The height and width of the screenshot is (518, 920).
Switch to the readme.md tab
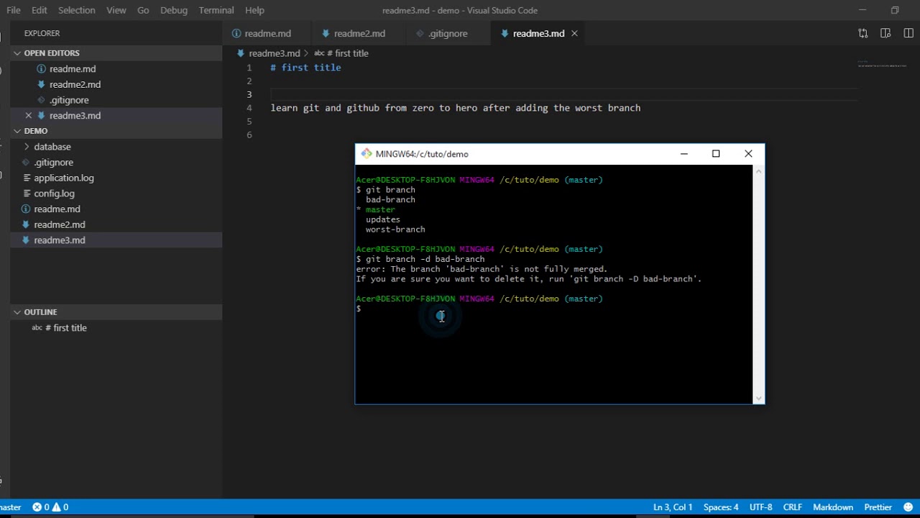[x=267, y=34]
